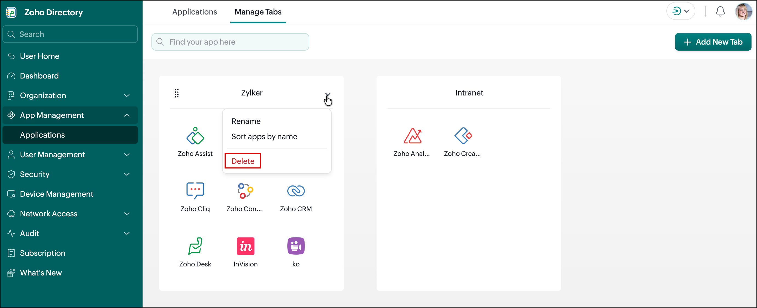Click the Security shield icon

(11, 174)
